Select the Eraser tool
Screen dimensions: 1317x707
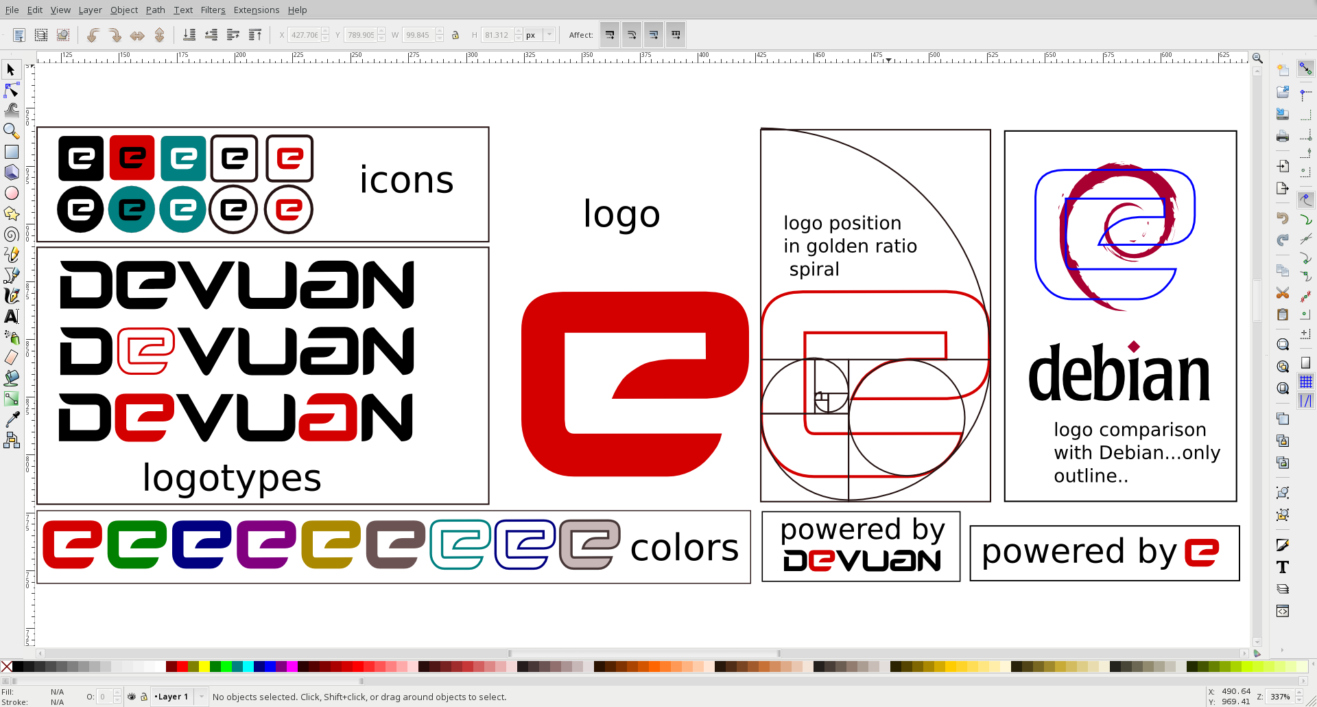point(11,358)
